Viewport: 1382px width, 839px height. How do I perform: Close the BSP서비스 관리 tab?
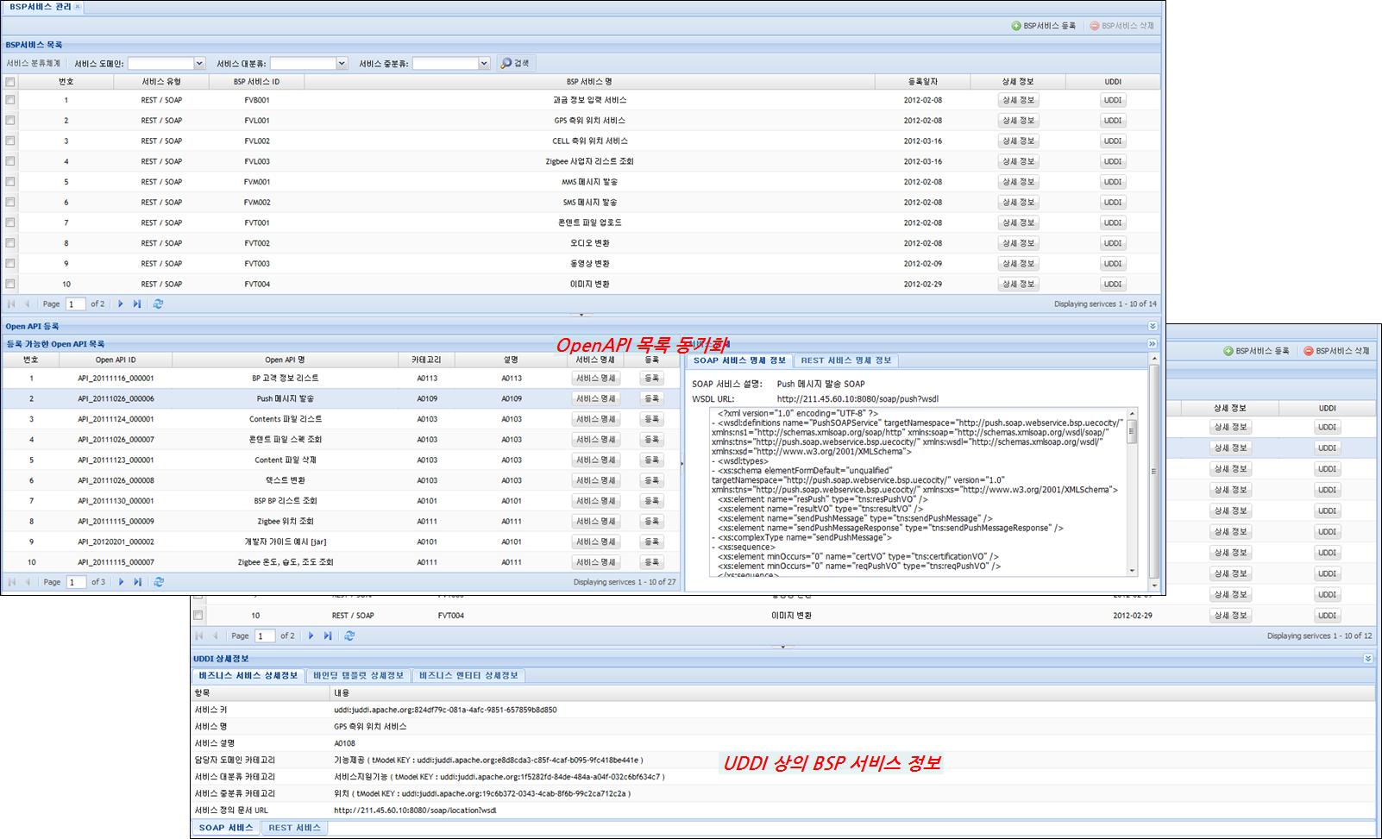78,7
